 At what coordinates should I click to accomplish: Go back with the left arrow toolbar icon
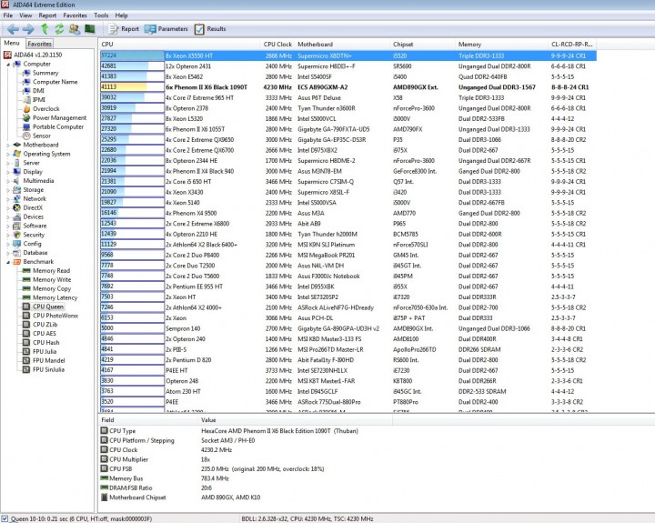[13, 29]
